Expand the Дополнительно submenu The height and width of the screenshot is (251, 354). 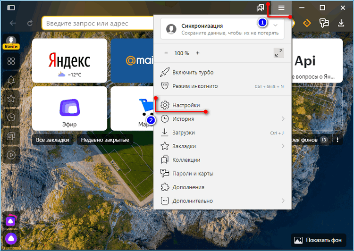coord(283,201)
